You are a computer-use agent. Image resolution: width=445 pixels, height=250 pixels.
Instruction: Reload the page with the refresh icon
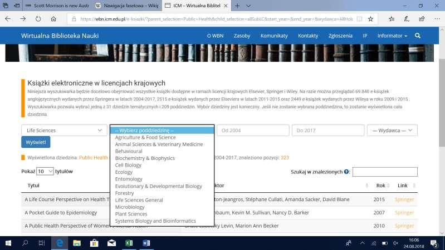tap(38, 19)
